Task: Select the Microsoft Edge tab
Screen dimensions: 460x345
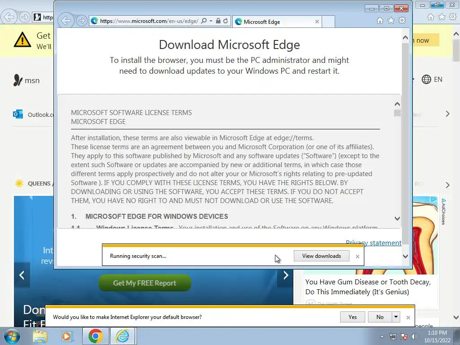Action: click(x=276, y=22)
